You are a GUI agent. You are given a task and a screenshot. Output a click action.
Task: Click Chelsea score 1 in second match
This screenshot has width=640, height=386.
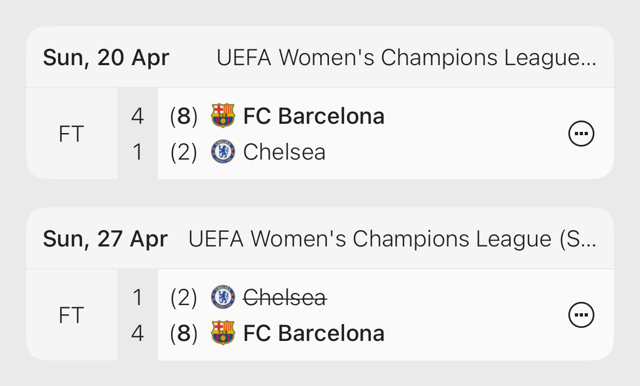pyautogui.click(x=137, y=298)
